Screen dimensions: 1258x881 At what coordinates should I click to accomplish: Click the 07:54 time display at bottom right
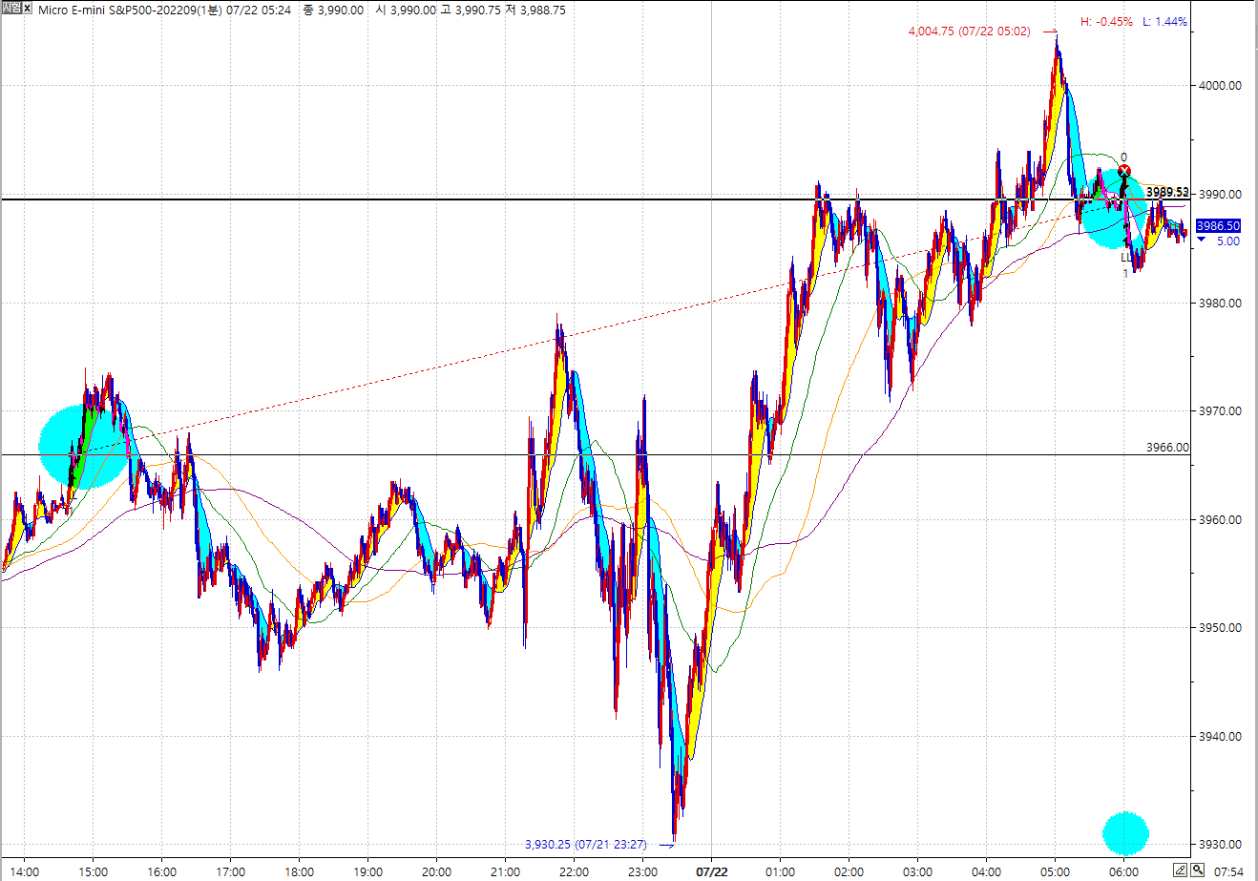[x=1231, y=871]
